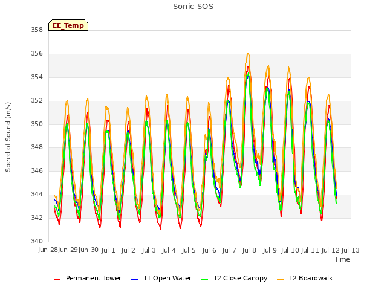Click the 352 y-axis tick label
The image size is (387, 290).
pyautogui.click(x=37, y=101)
